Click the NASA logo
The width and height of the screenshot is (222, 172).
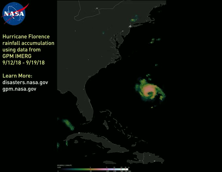[14, 14]
